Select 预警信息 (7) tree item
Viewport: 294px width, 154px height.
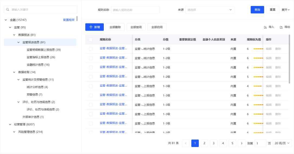point(34,95)
